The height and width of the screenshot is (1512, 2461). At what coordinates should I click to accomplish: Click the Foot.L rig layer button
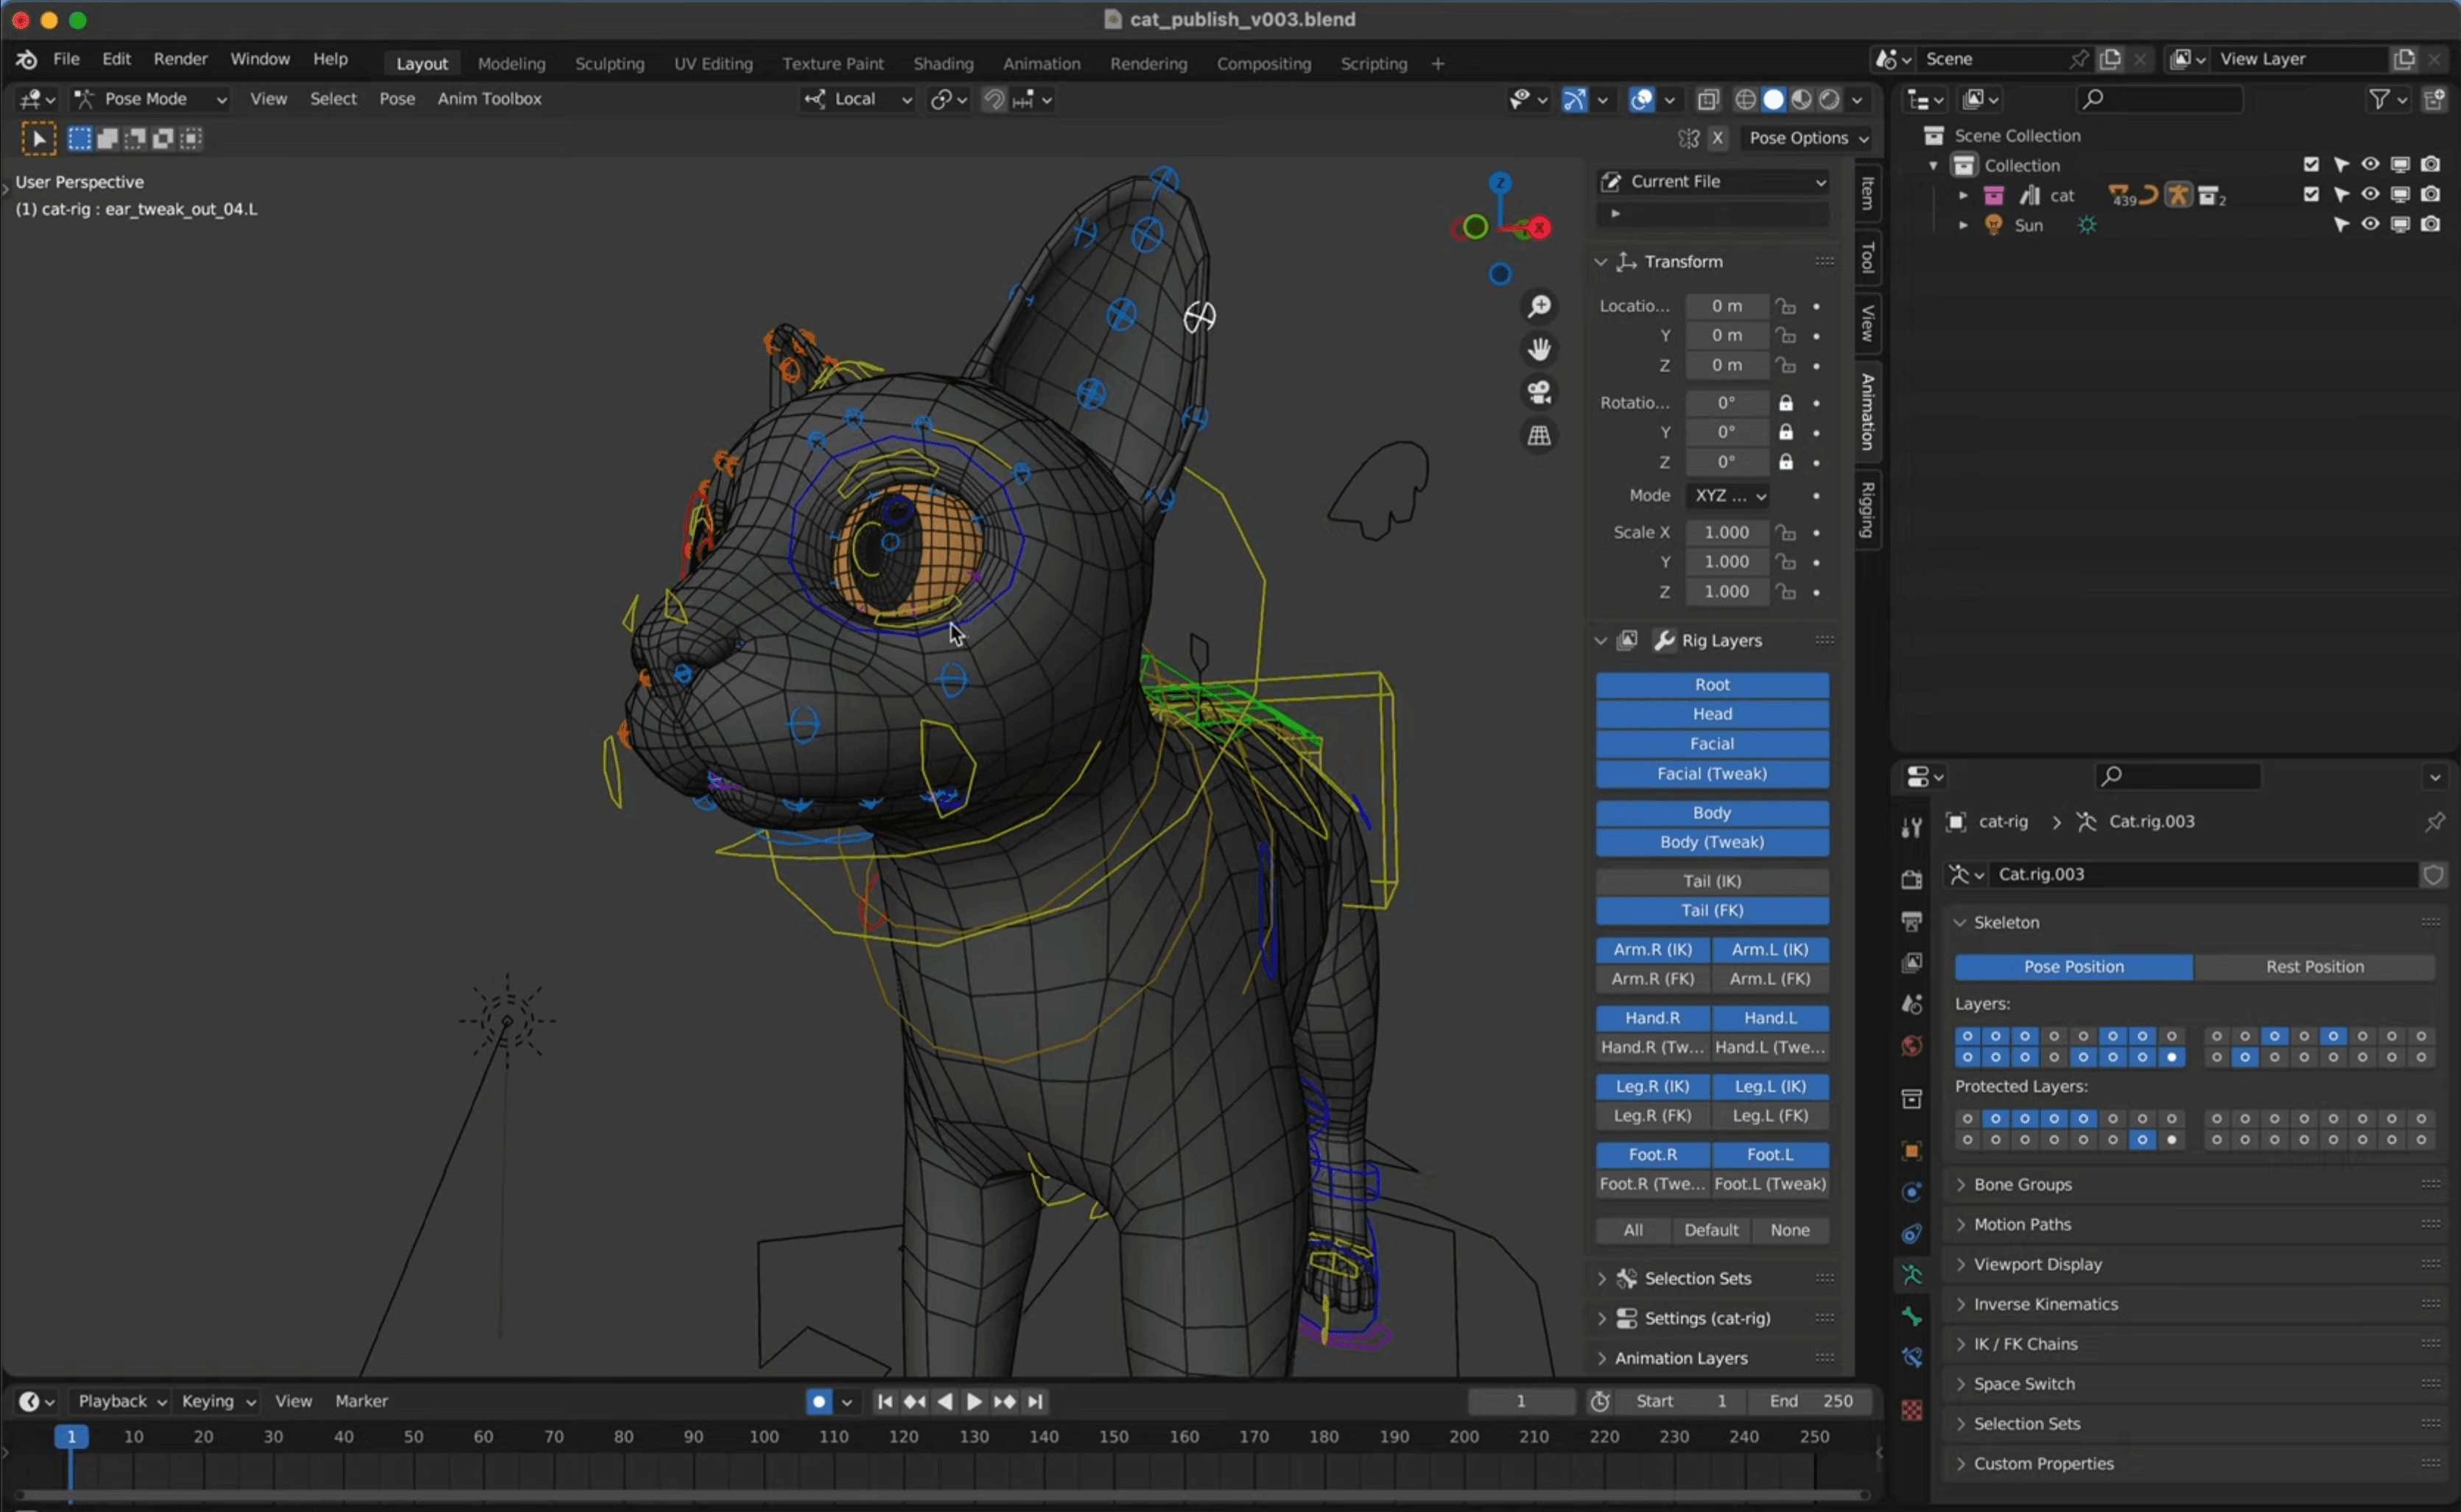(1770, 1154)
